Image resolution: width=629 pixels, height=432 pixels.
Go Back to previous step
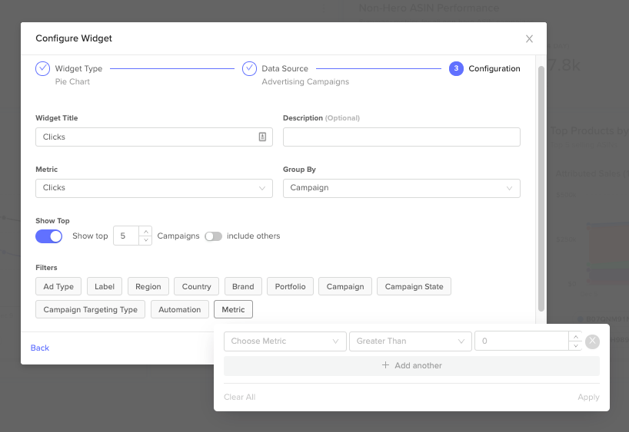(40, 348)
